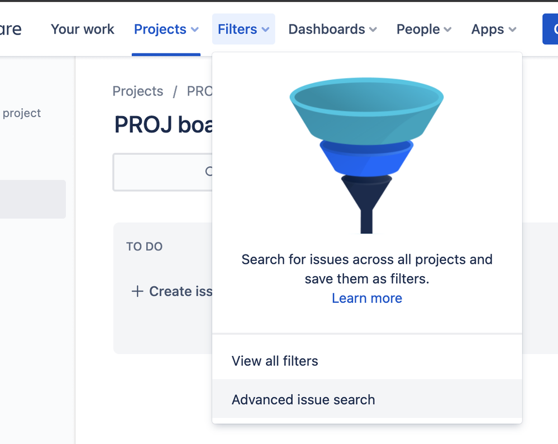Click the plus icon beside Create issue
The image size is (558, 444).
(x=137, y=292)
